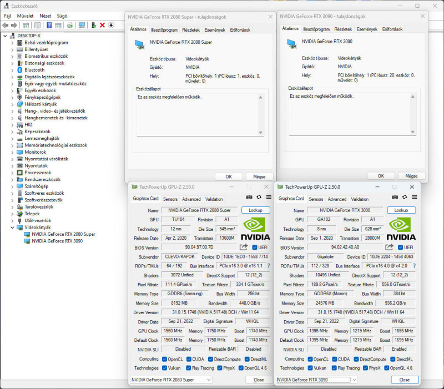The image size is (444, 389).
Task: Click BIOS export share icon in RTX 3090 GPU-Z
Action: click(390, 247)
